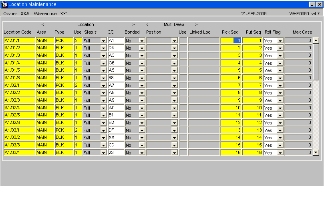Open Status dropdown for row A1/03/4
324x200 pixels.
(x=103, y=153)
